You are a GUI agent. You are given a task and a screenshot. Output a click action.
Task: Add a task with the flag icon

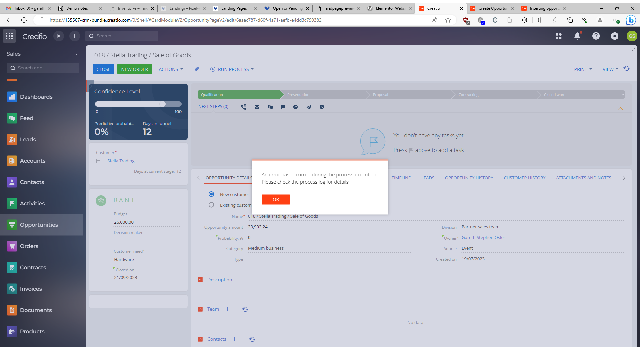pyautogui.click(x=283, y=107)
